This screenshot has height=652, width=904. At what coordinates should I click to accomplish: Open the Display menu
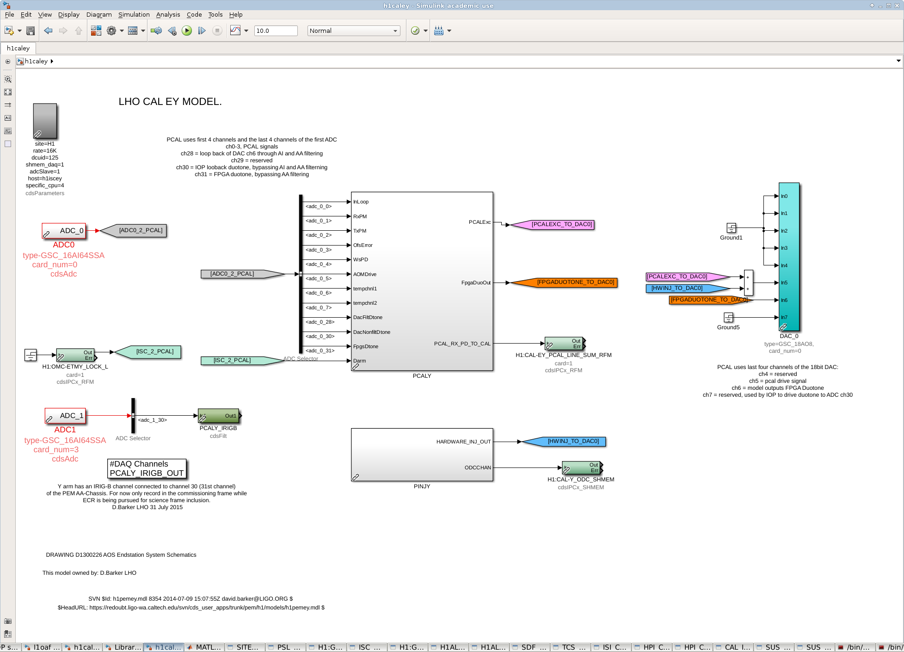coord(69,14)
